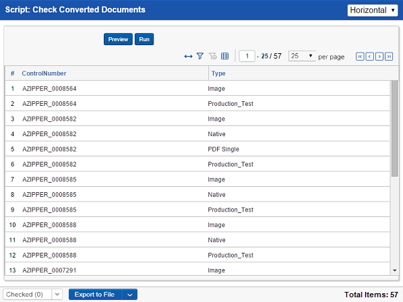Click the Image cell in row 1

pyautogui.click(x=216, y=89)
